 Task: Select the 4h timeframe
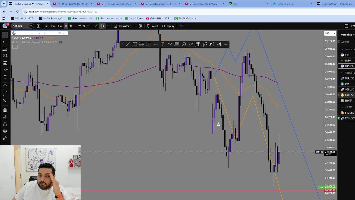point(71,26)
